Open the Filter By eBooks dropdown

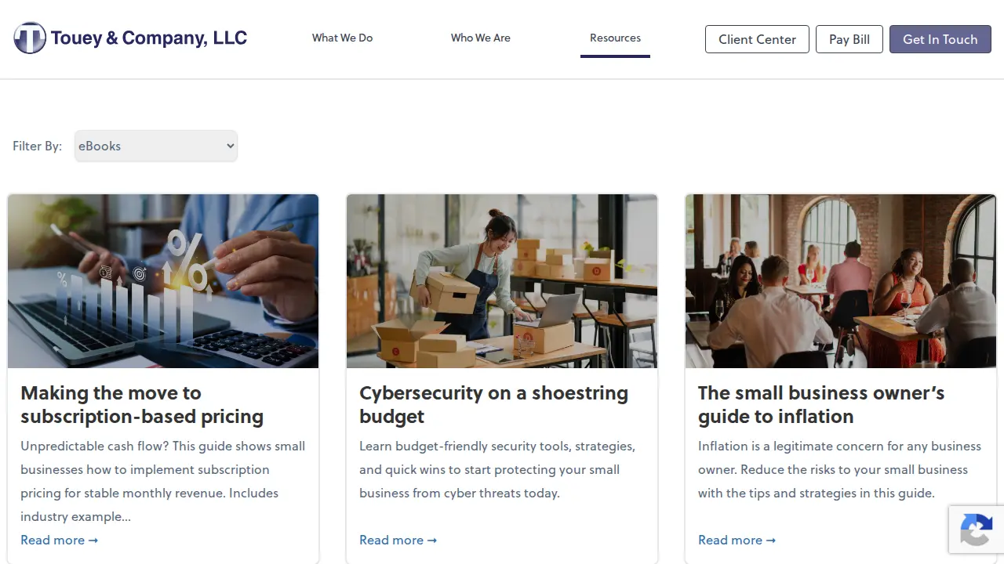pyautogui.click(x=156, y=146)
